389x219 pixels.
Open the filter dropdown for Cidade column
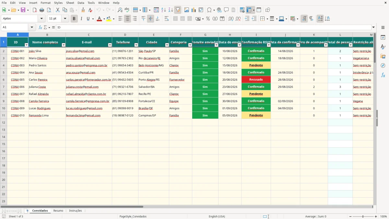167,45
